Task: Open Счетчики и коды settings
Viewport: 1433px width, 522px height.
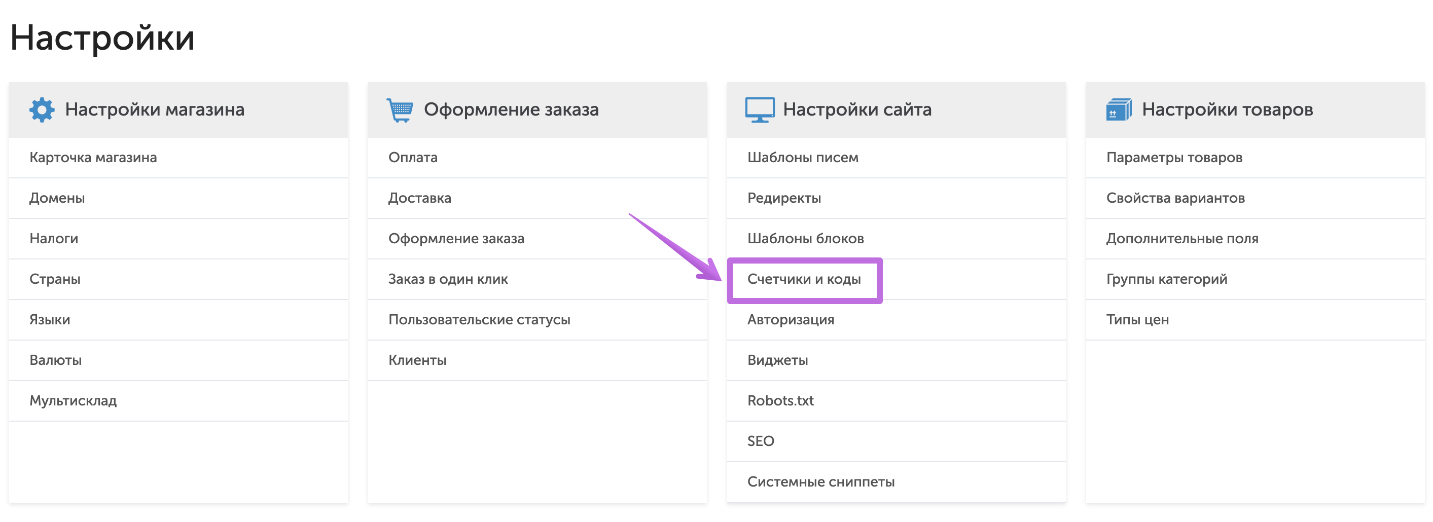Action: [x=804, y=279]
